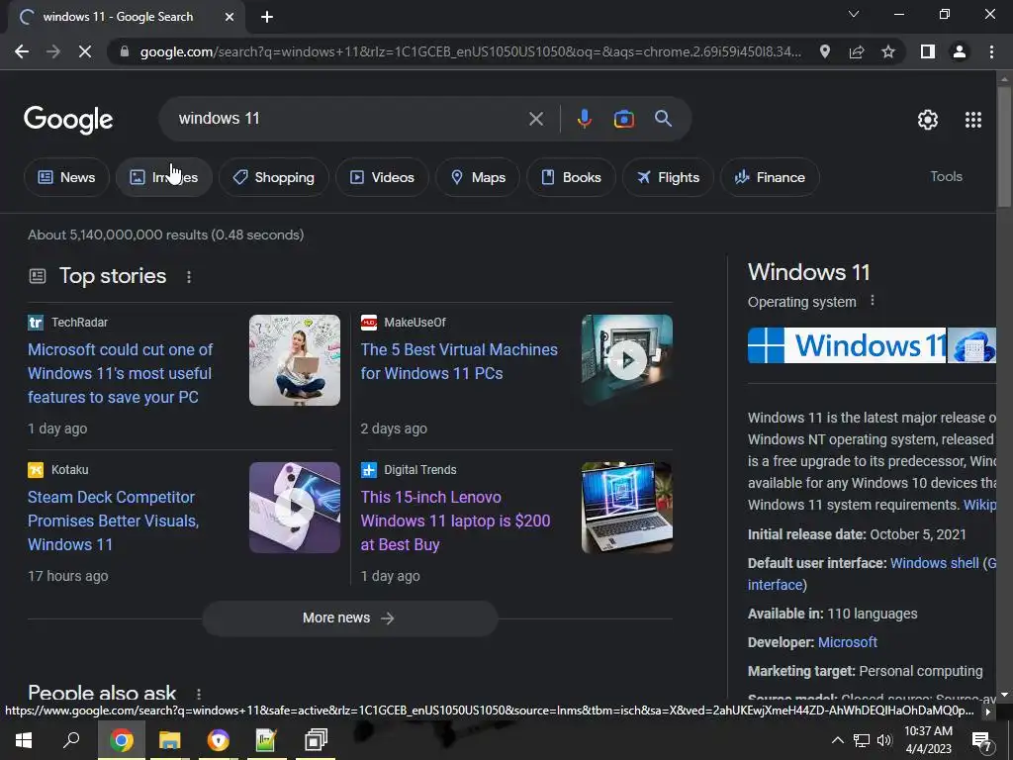Clear the search box with the X icon

[x=535, y=119]
